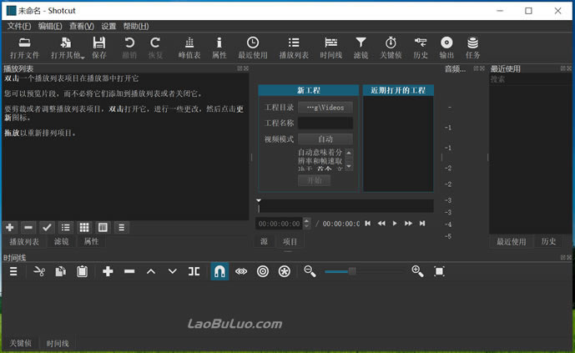Click the timeline zoom slider handle
The height and width of the screenshot is (353, 575).
tap(352, 271)
